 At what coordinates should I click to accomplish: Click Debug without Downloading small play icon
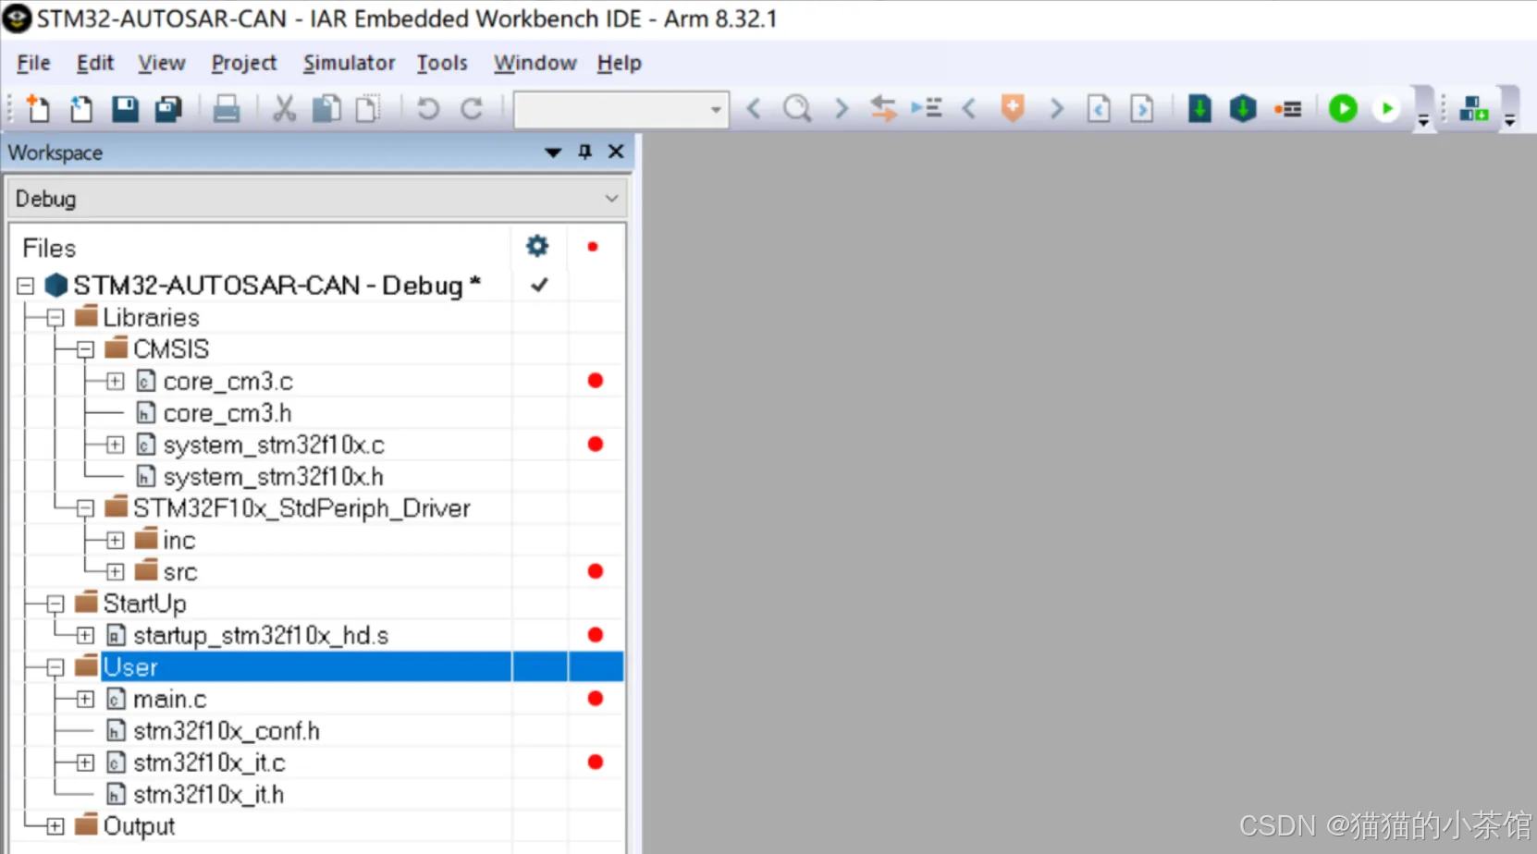[1386, 109]
